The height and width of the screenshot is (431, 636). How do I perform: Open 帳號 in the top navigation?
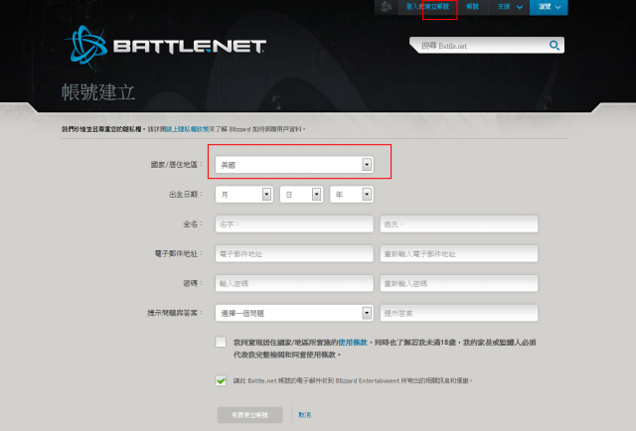point(473,7)
